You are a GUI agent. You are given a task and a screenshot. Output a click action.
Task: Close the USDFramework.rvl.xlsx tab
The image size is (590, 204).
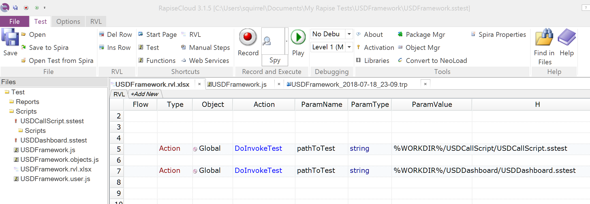(199, 84)
